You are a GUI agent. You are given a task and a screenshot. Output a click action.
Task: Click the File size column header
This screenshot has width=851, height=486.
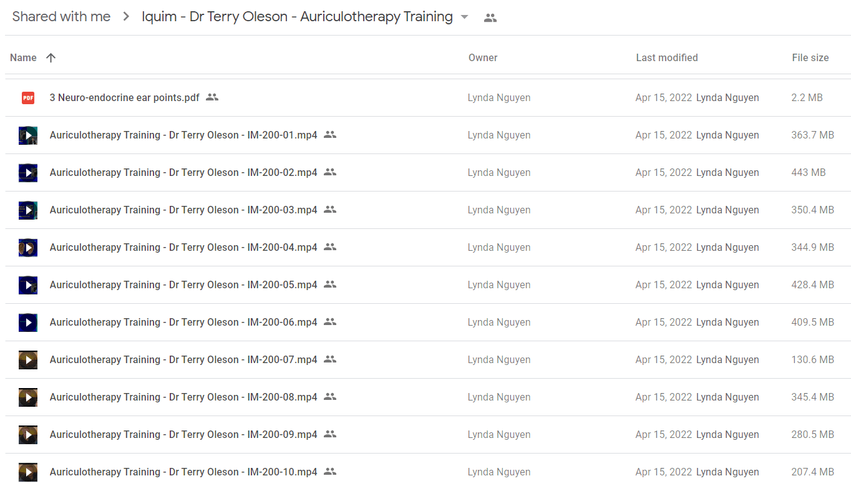[x=810, y=57]
